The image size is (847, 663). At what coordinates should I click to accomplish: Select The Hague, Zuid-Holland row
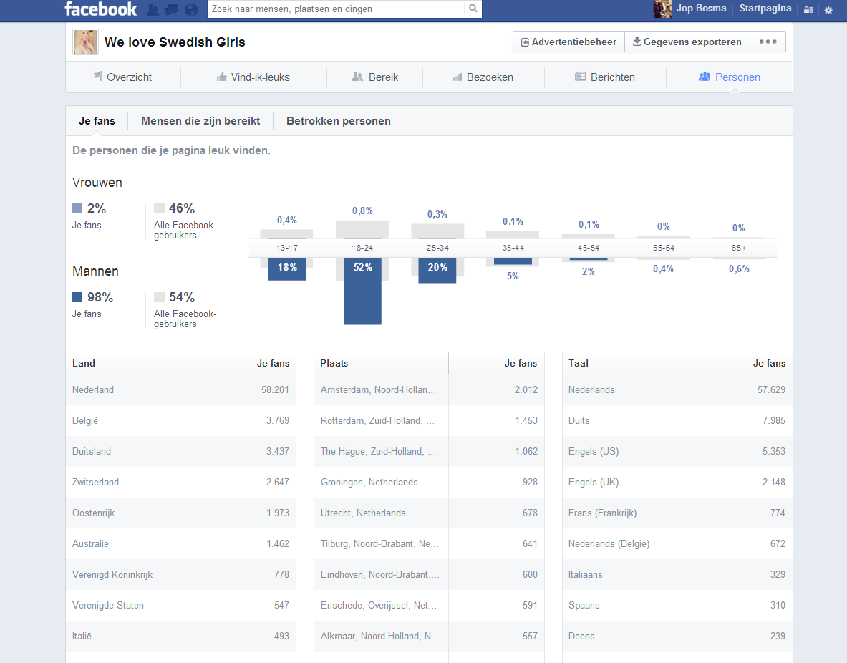click(429, 451)
